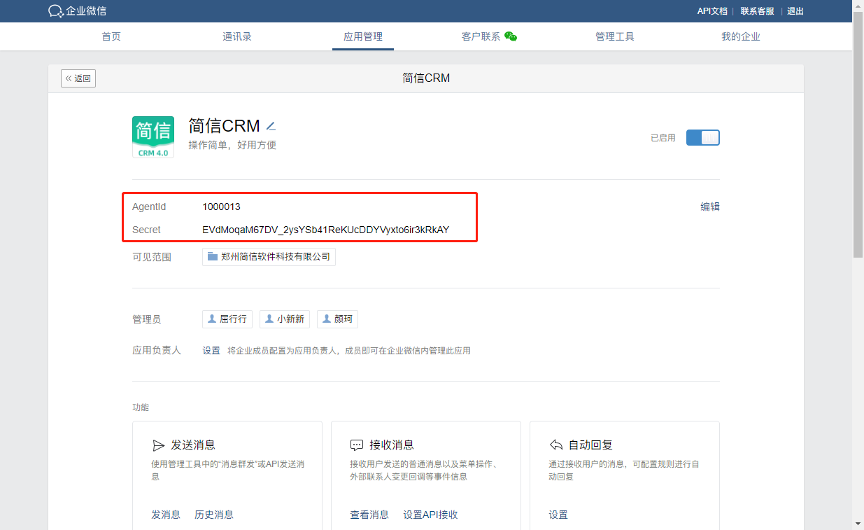Open the 通讯录 tab
This screenshot has width=864, height=530.
coord(237,36)
